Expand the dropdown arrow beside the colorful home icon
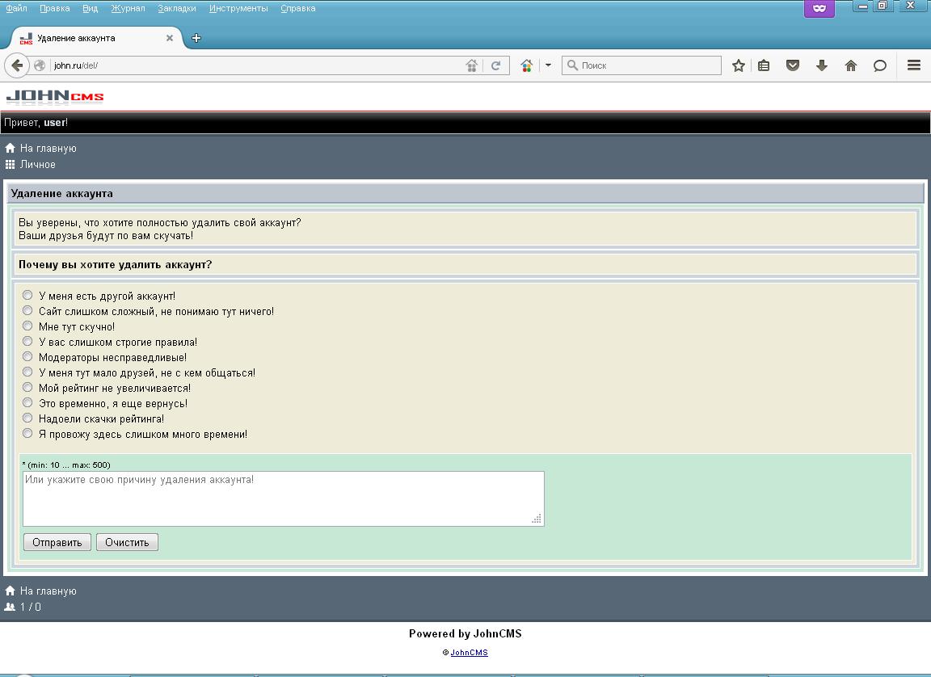 point(548,65)
